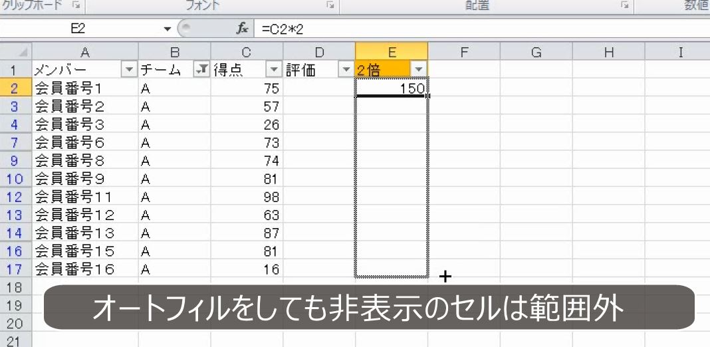
Task: Click cell E2 showing 150
Action: pyautogui.click(x=392, y=88)
